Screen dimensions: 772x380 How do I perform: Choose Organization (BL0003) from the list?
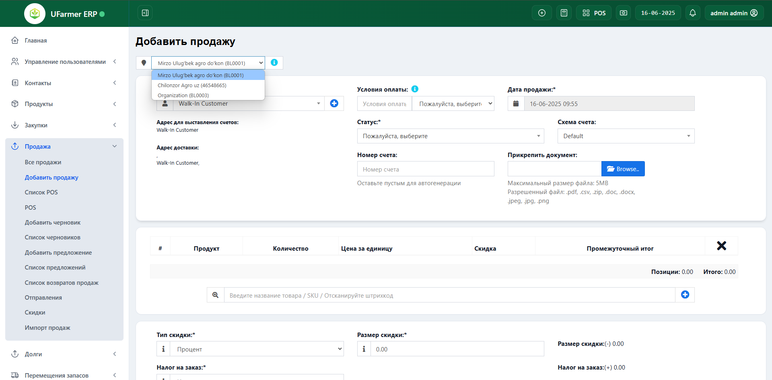[183, 96]
